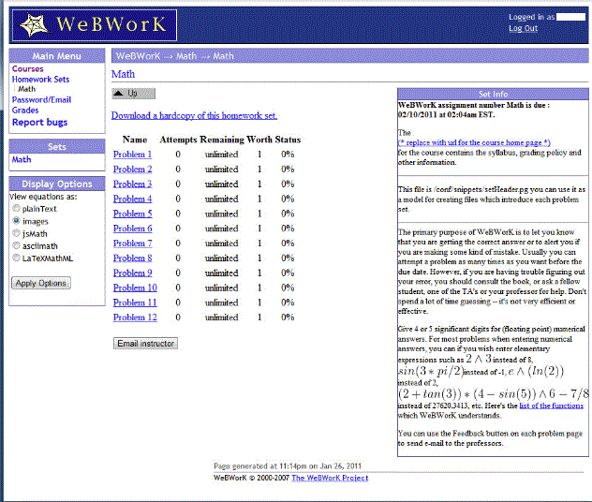Open Problem 7 in the list
This screenshot has height=502, width=592.
point(132,244)
